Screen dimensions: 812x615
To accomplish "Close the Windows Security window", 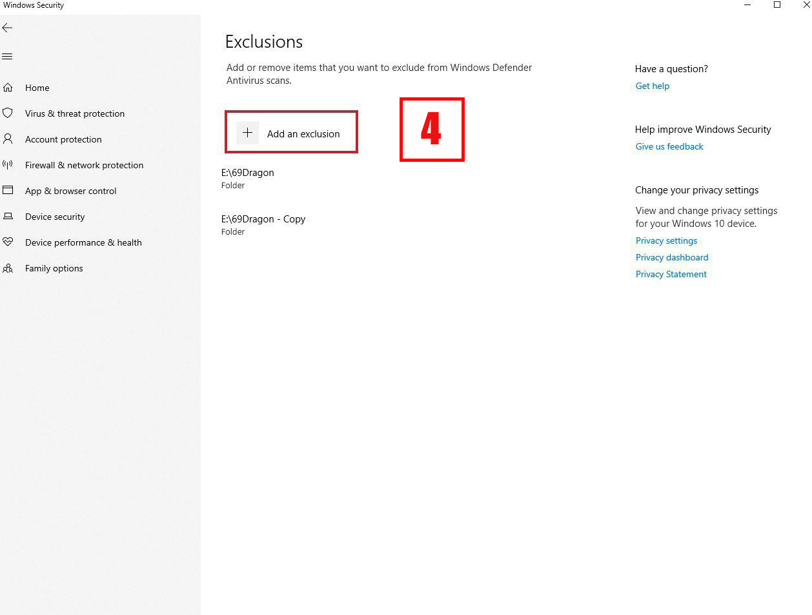I will click(806, 5).
